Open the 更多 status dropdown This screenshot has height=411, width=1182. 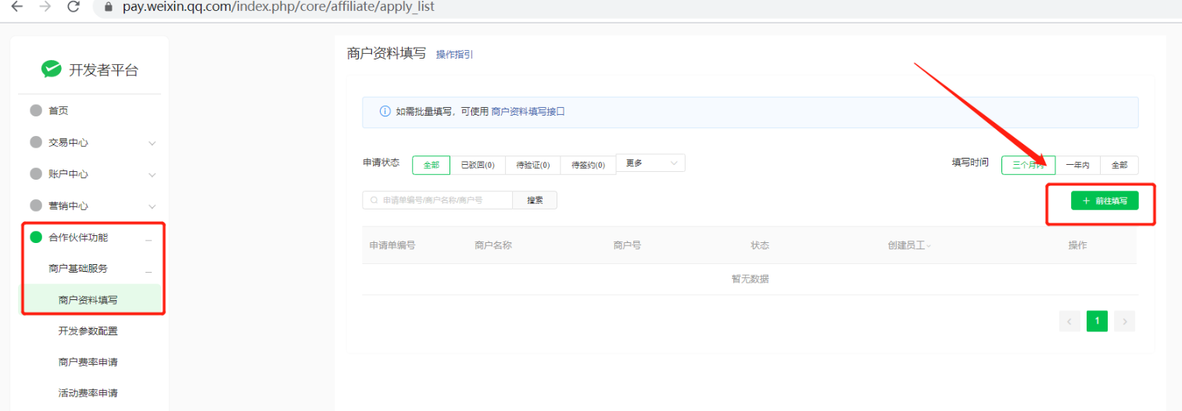(650, 163)
